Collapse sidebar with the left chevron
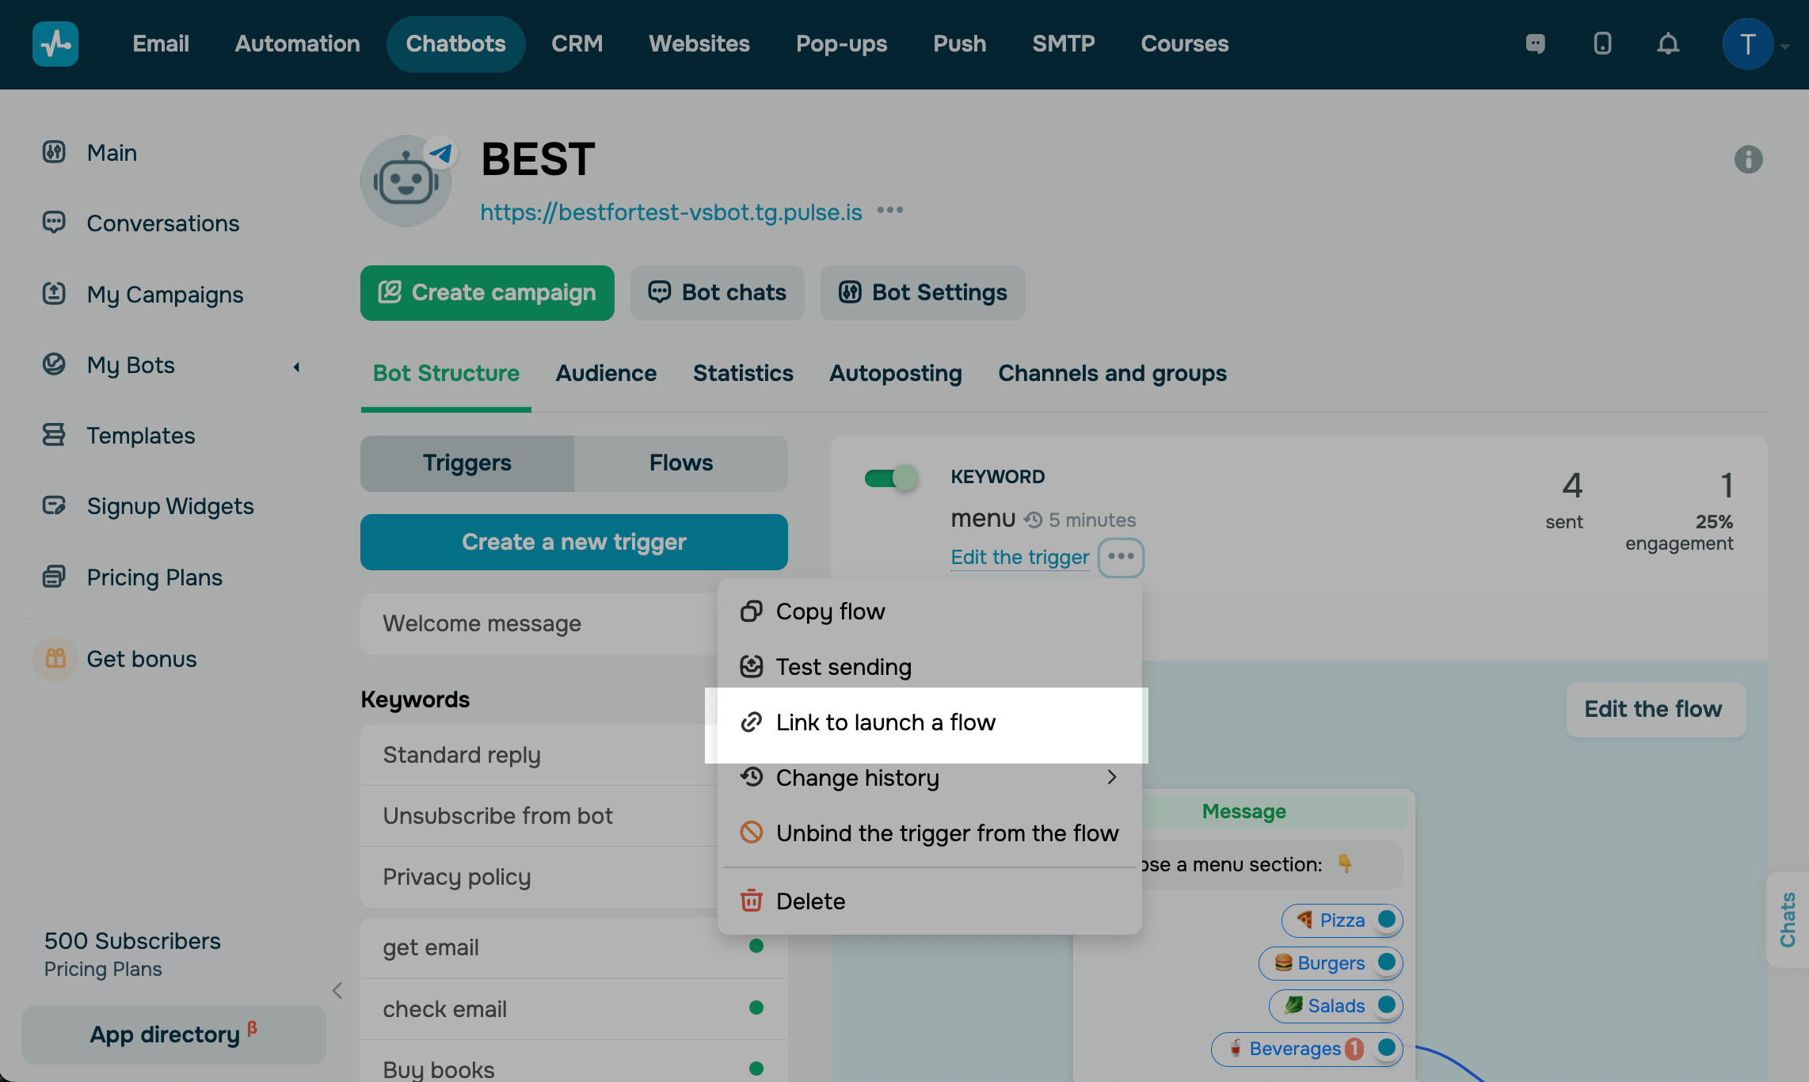1809x1082 pixels. click(x=337, y=990)
